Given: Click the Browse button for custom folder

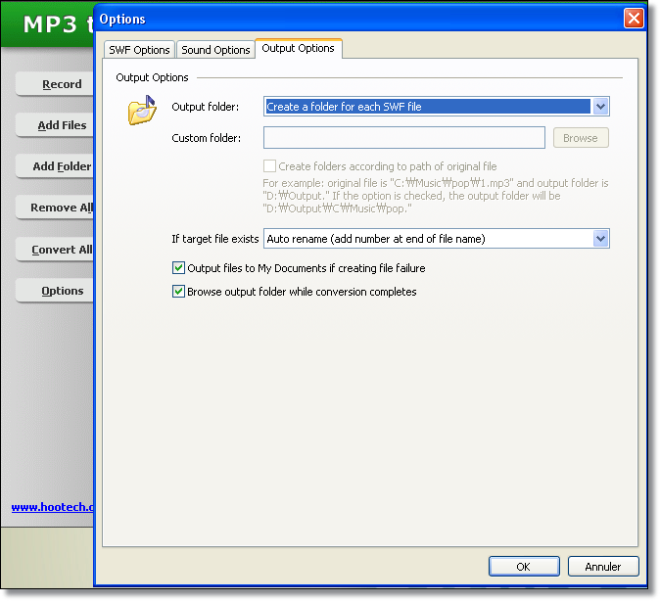Looking at the screenshot, I should tap(580, 138).
